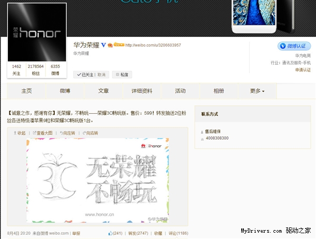This screenshot has height=239, width=316.
Task: Save the post with 收藏
Action: (x=158, y=233)
